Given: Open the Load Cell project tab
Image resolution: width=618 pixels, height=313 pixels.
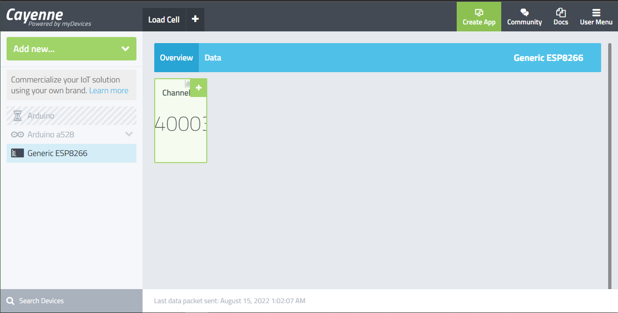Looking at the screenshot, I should point(164,20).
